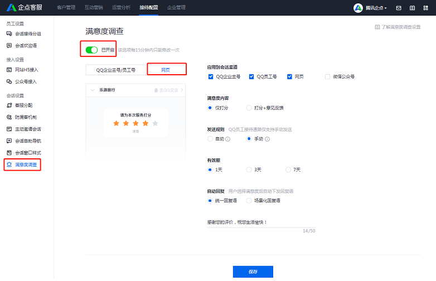The image size is (436, 281).
Task: Click the 会话自助导航 sidebar icon
Action: (x=9, y=140)
